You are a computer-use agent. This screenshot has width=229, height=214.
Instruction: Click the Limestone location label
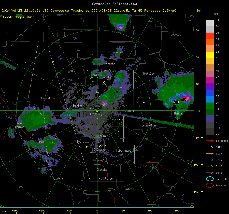(x=48, y=98)
